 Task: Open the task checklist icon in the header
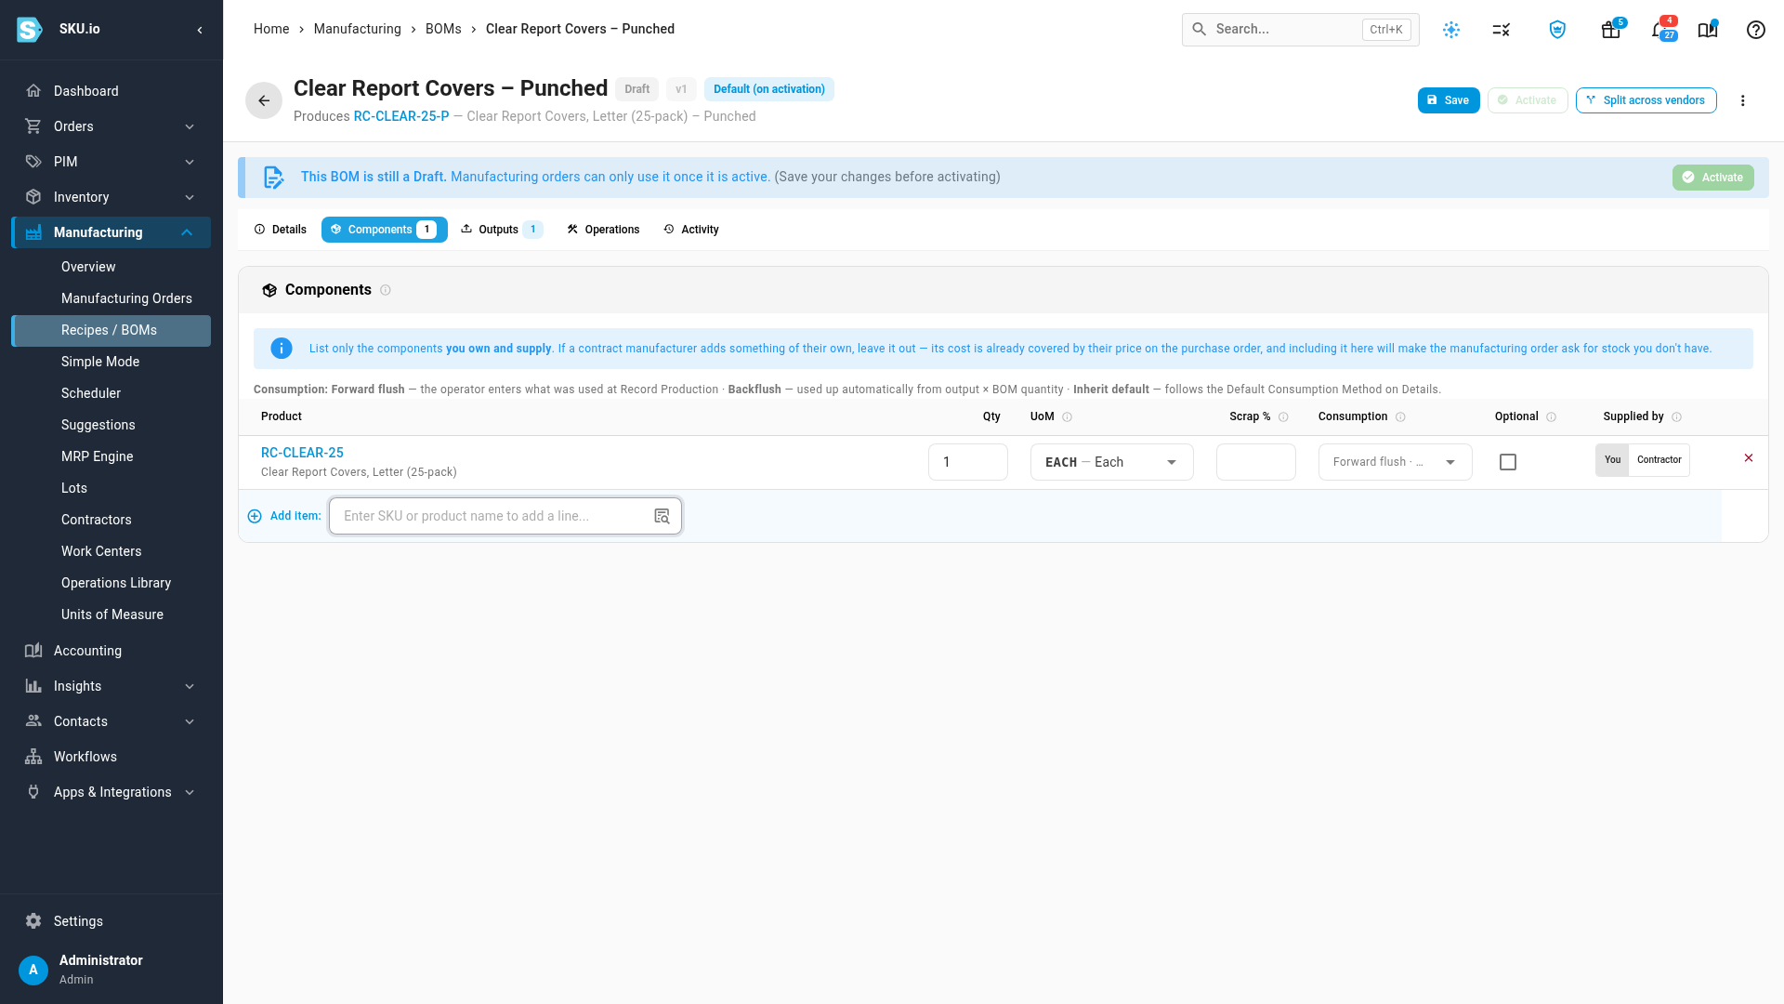tap(1502, 30)
